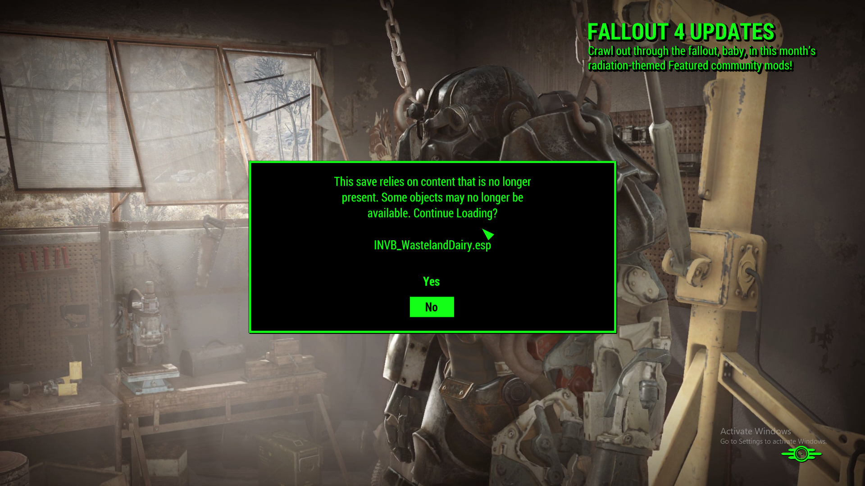865x486 pixels.
Task: Click No to cancel loading save
Action: [x=431, y=306]
